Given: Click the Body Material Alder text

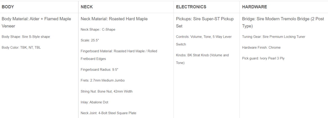Looking at the screenshot, I should click(x=36, y=19).
